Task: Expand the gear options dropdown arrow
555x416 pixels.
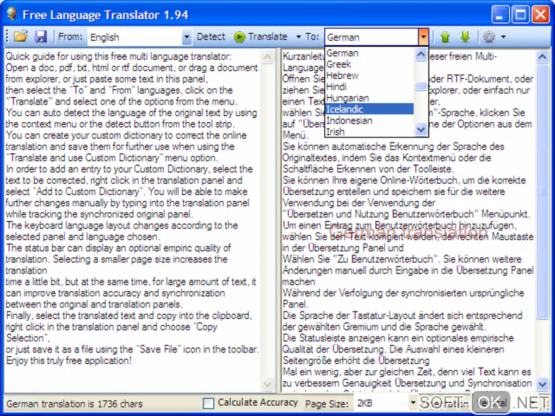Action: [503, 37]
